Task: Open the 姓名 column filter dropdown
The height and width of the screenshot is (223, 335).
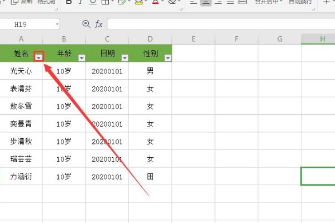Action: pos(39,57)
